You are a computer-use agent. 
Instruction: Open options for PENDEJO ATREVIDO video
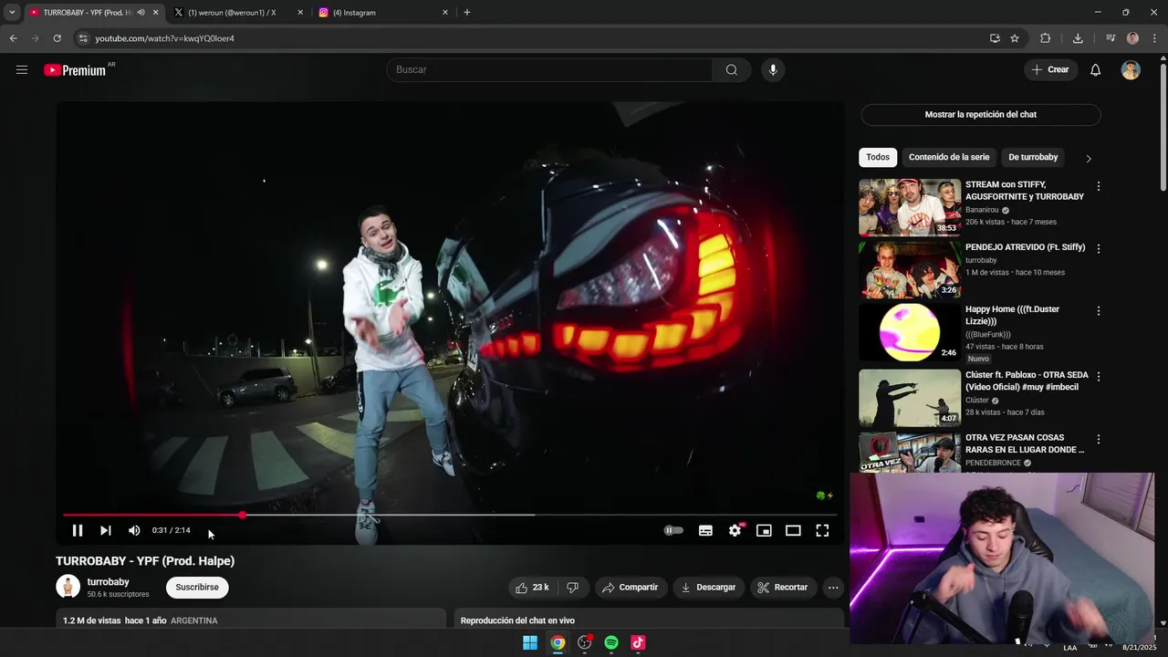(x=1098, y=248)
